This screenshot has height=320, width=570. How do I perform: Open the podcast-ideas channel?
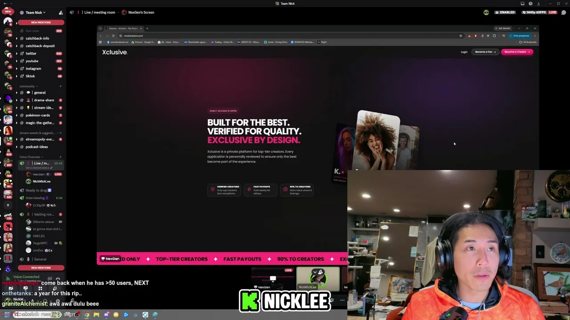click(x=40, y=147)
